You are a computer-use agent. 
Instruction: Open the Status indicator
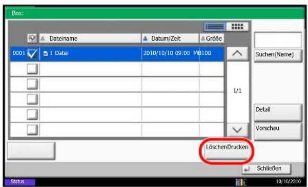pyautogui.click(x=20, y=182)
